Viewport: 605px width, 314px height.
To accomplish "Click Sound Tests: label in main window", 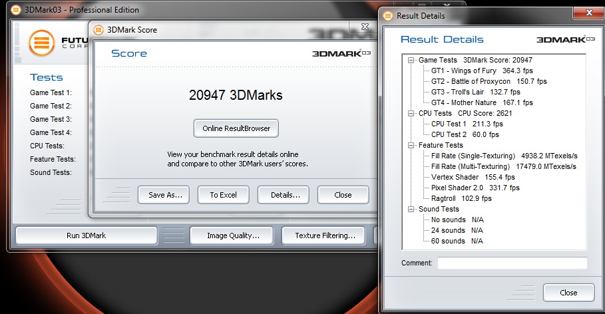I will (x=51, y=172).
